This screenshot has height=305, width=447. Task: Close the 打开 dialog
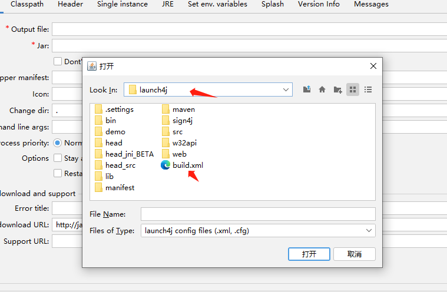(x=373, y=66)
